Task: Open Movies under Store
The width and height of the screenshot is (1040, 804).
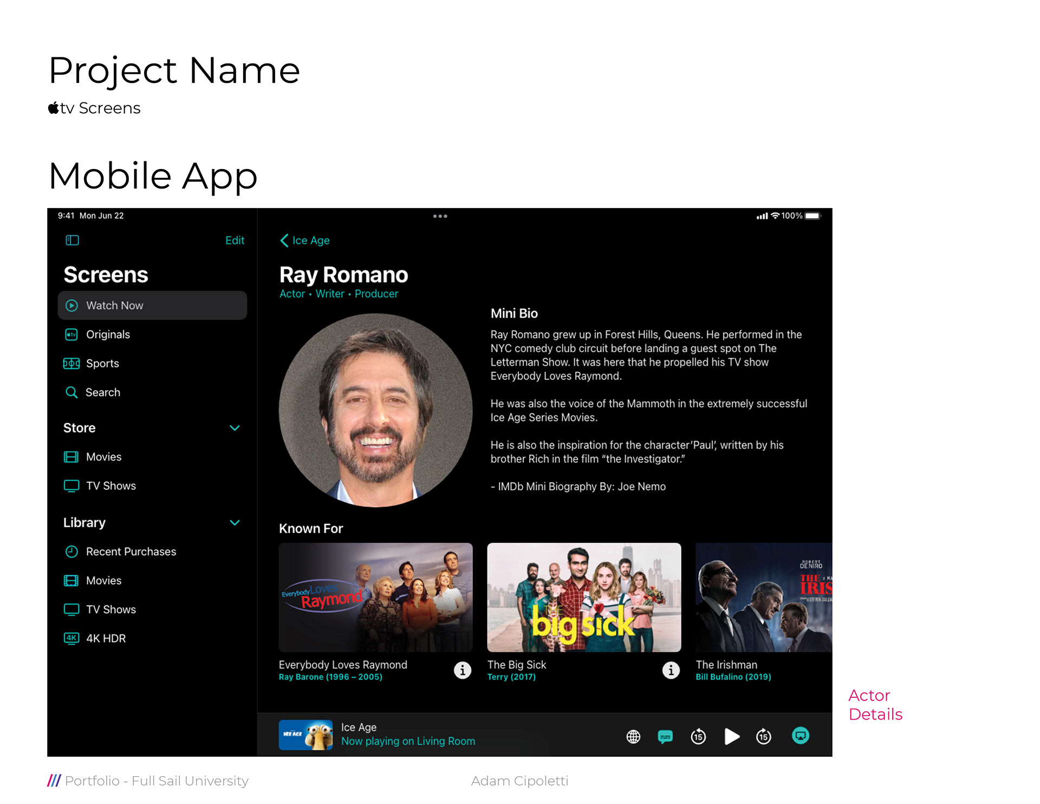Action: click(x=103, y=457)
